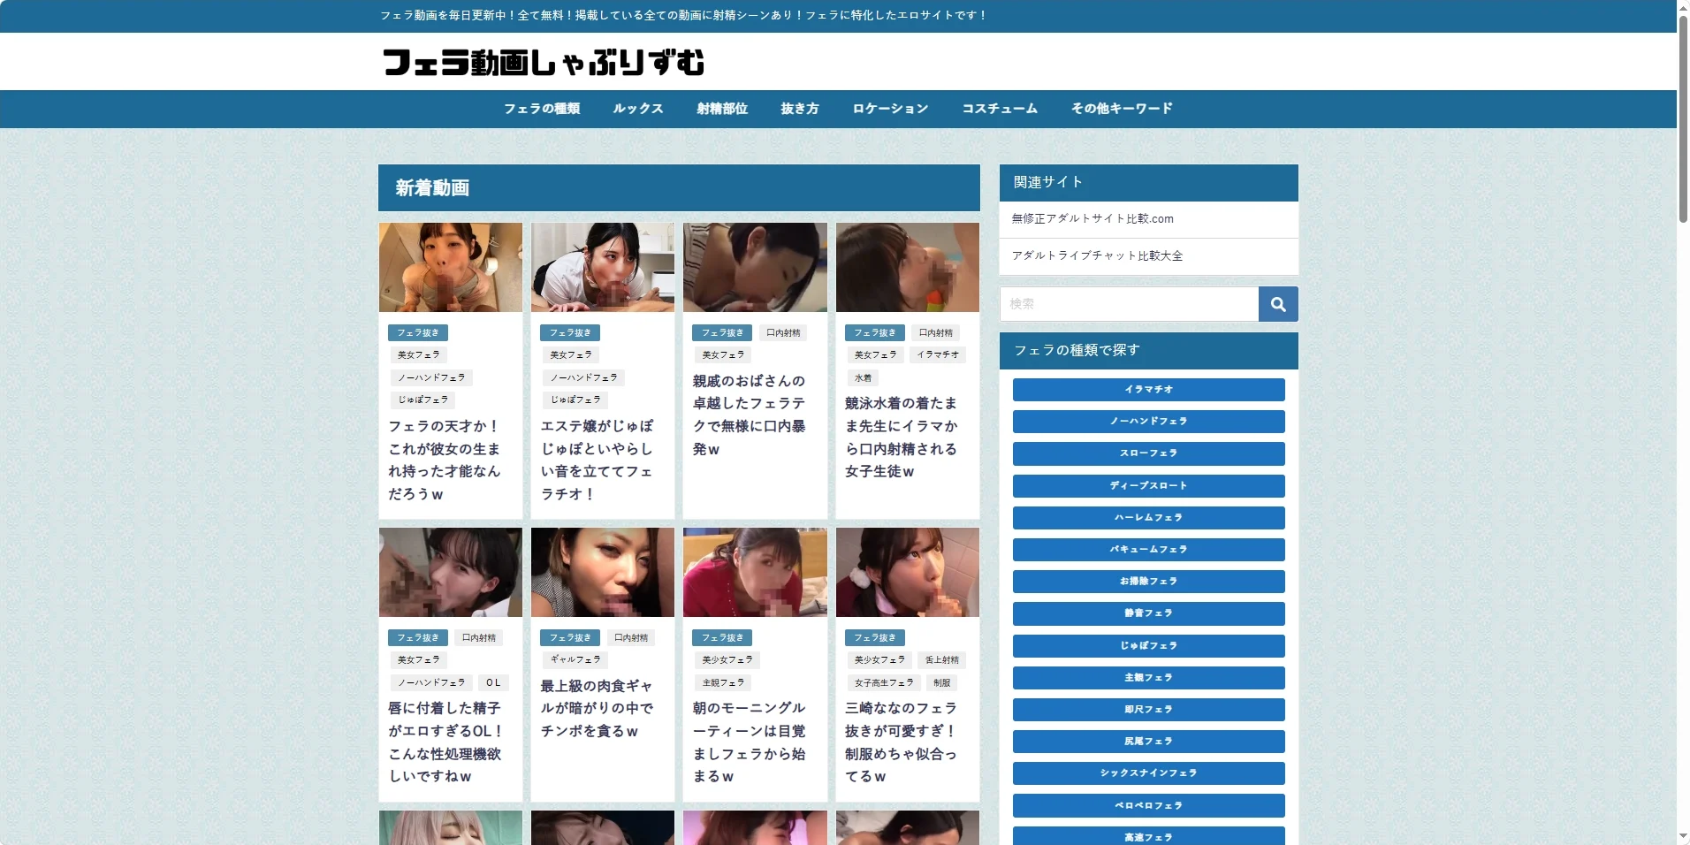The image size is (1690, 845).
Task: Select the お掃除フェラ sidebar category button
Action: point(1148,581)
